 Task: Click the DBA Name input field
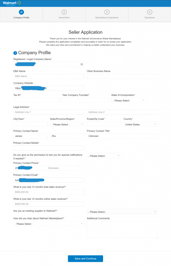pos(49,76)
